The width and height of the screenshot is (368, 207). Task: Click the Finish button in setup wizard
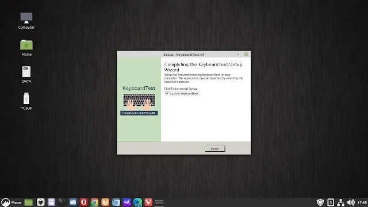214,148
